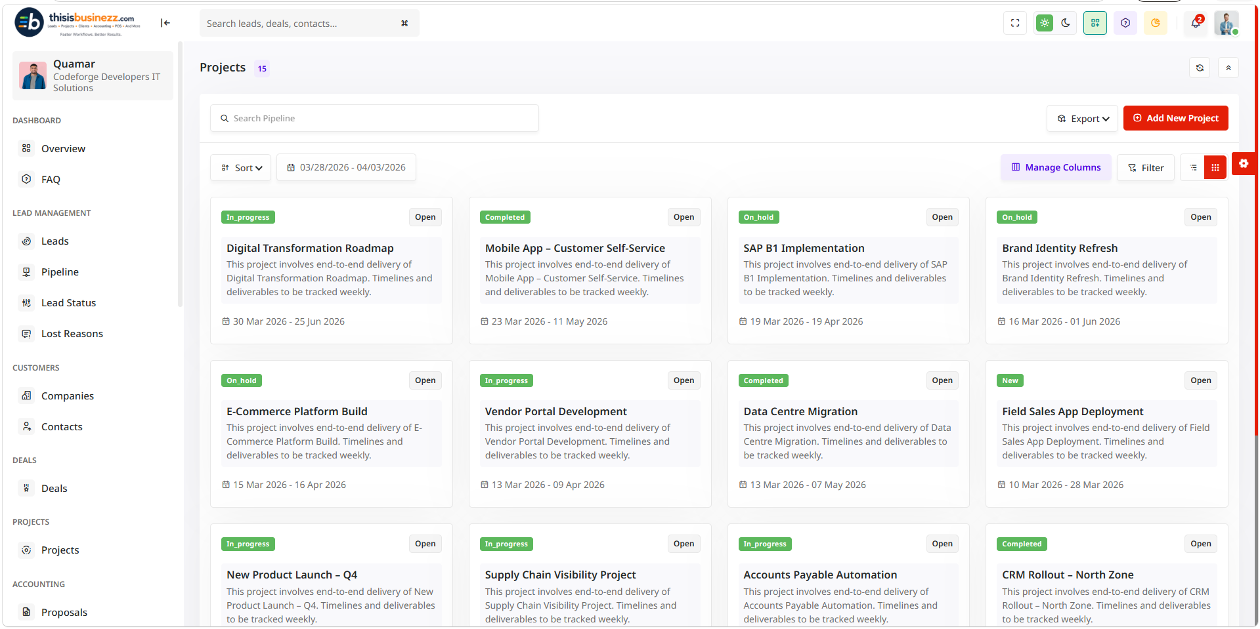Click Open on New Product Launch – Q4 card
Image resolution: width=1260 pixels, height=629 pixels.
(x=425, y=544)
